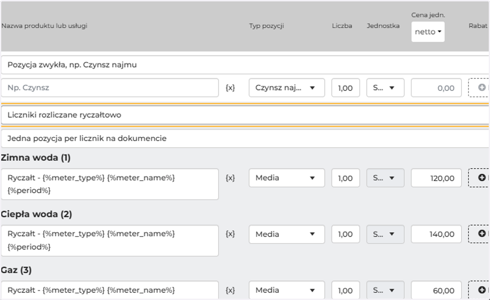Click the Gaz (3) heading
Screen dimensions: 490x300
tap(16, 270)
